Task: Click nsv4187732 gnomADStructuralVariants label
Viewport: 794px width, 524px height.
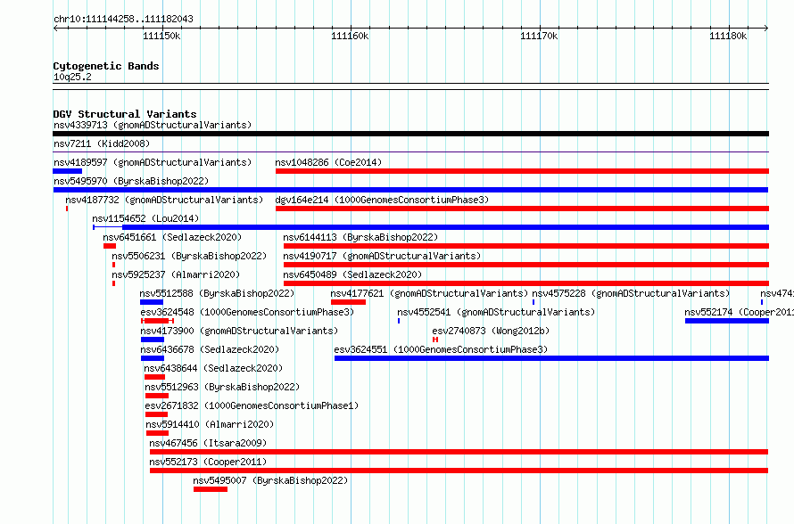Action: pyautogui.click(x=164, y=200)
